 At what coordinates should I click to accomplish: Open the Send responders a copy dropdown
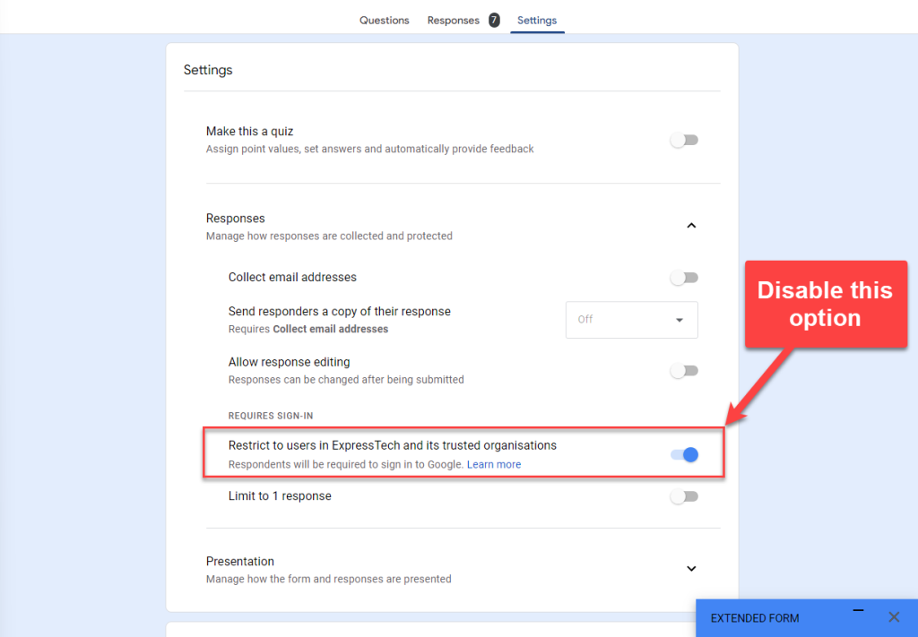631,320
